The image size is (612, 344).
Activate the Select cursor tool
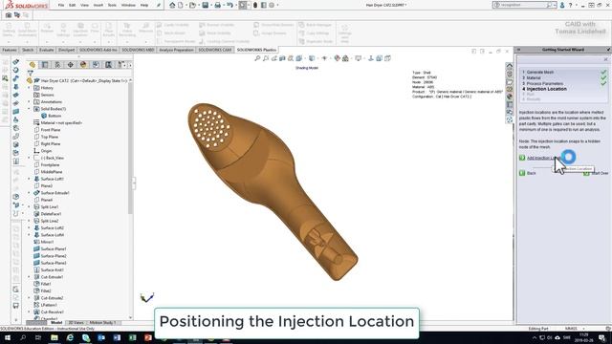[243, 5]
